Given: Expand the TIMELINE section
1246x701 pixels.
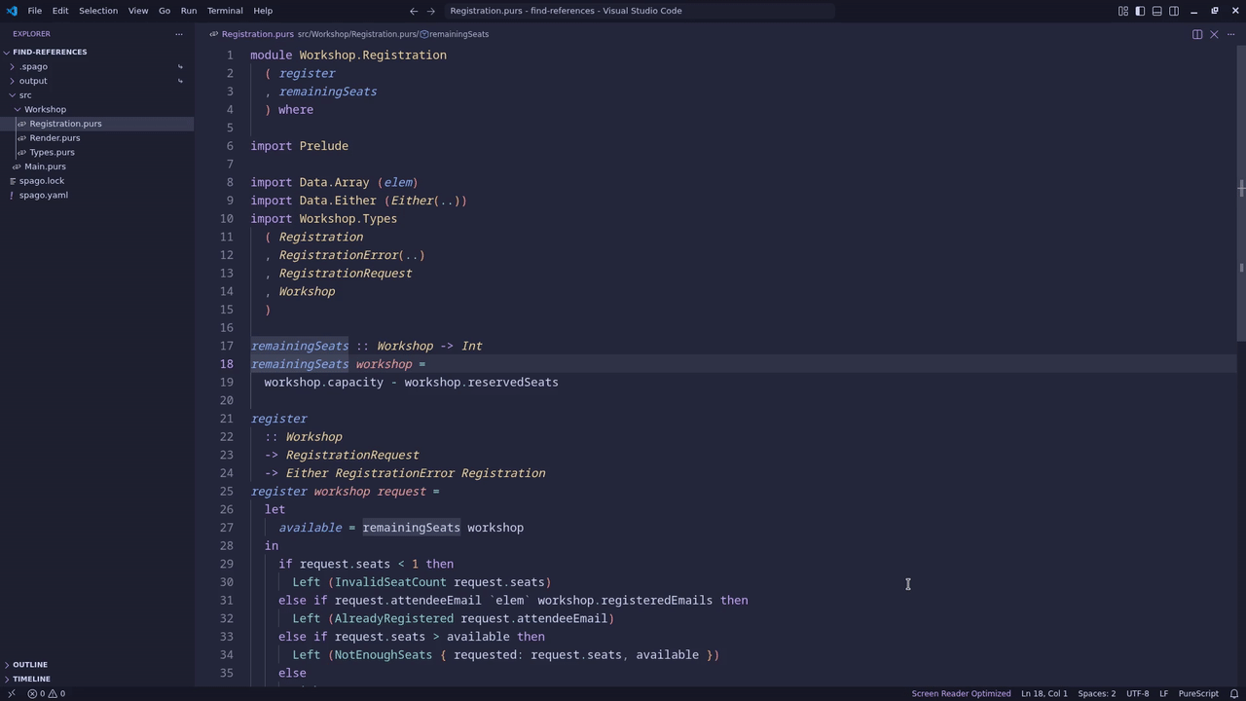Looking at the screenshot, I should coord(97,679).
